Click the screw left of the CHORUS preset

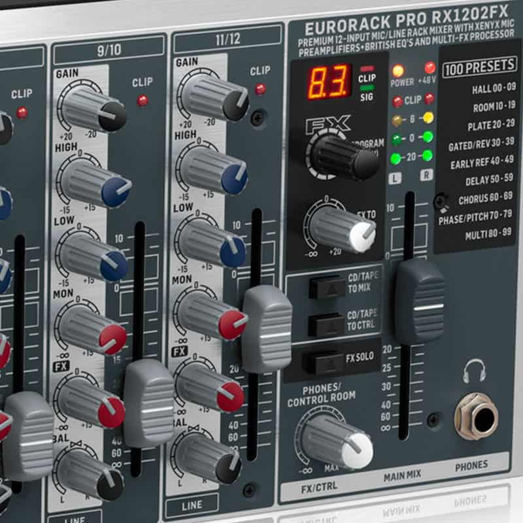(x=441, y=201)
